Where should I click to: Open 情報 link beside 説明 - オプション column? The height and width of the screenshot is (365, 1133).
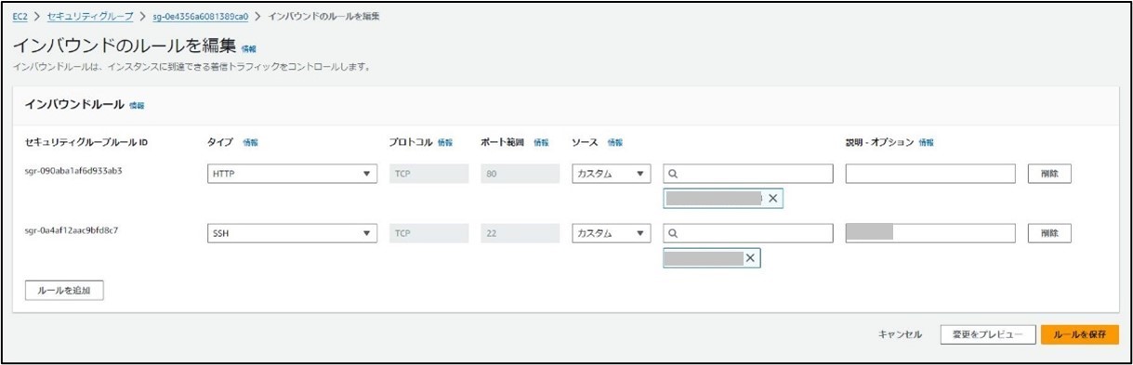pos(926,142)
